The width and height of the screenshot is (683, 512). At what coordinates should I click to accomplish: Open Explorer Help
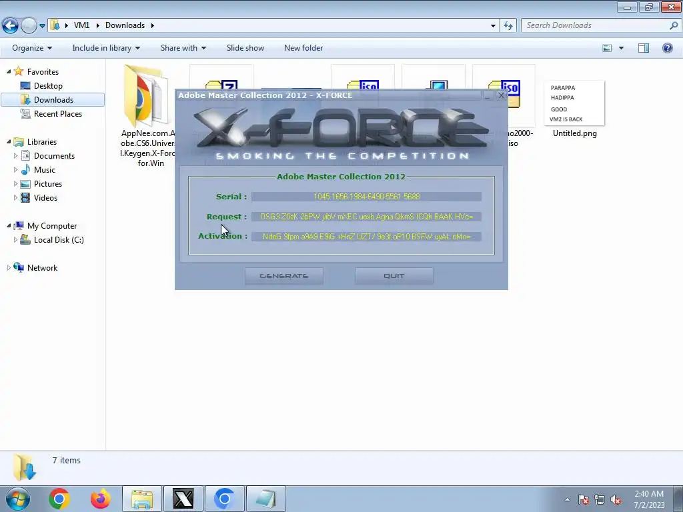tap(667, 48)
